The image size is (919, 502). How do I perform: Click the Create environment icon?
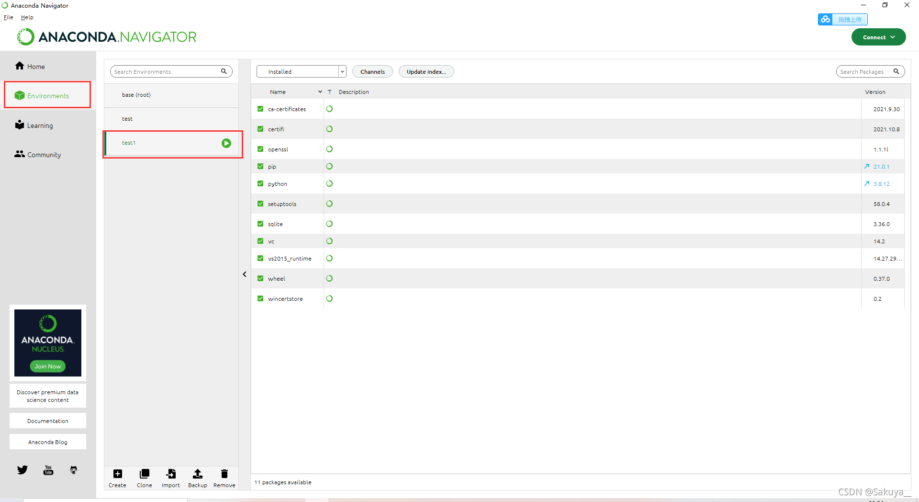117,474
